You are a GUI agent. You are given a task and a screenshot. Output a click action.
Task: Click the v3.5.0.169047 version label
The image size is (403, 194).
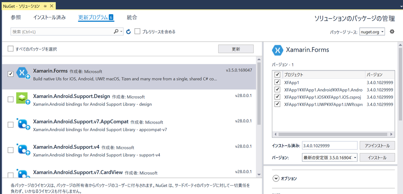(239, 70)
